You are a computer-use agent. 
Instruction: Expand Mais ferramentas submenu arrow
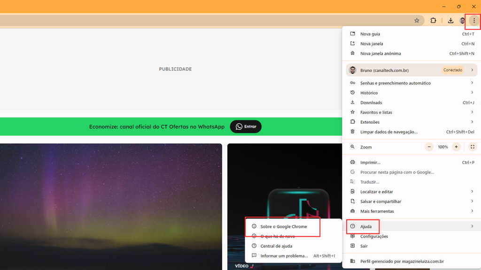[x=472, y=211]
